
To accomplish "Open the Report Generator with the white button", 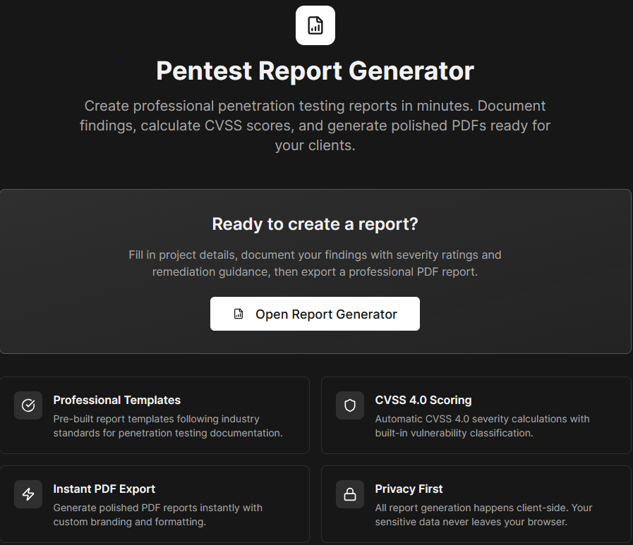I will tap(315, 314).
